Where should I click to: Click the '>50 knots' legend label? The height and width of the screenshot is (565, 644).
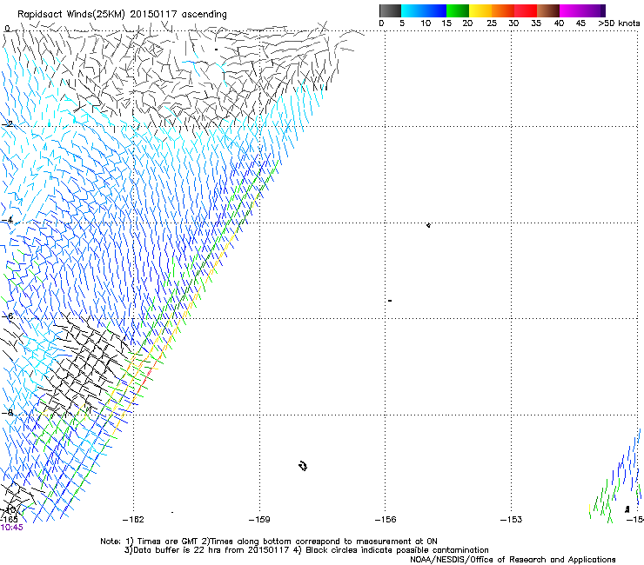pyautogui.click(x=619, y=23)
